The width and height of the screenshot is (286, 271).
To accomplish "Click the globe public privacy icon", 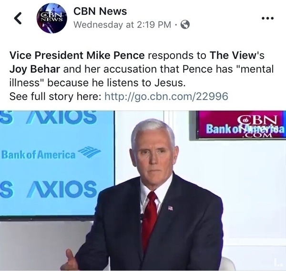I will [184, 25].
